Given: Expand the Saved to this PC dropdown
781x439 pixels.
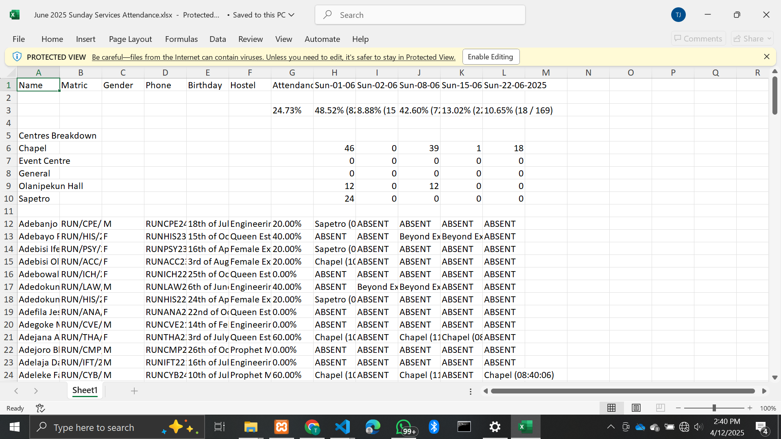Looking at the screenshot, I should (291, 15).
